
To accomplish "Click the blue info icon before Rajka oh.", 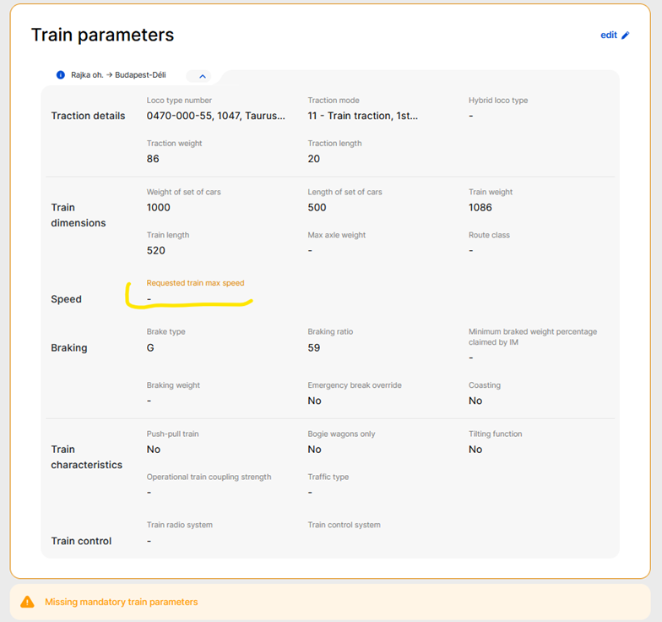I will coord(61,74).
